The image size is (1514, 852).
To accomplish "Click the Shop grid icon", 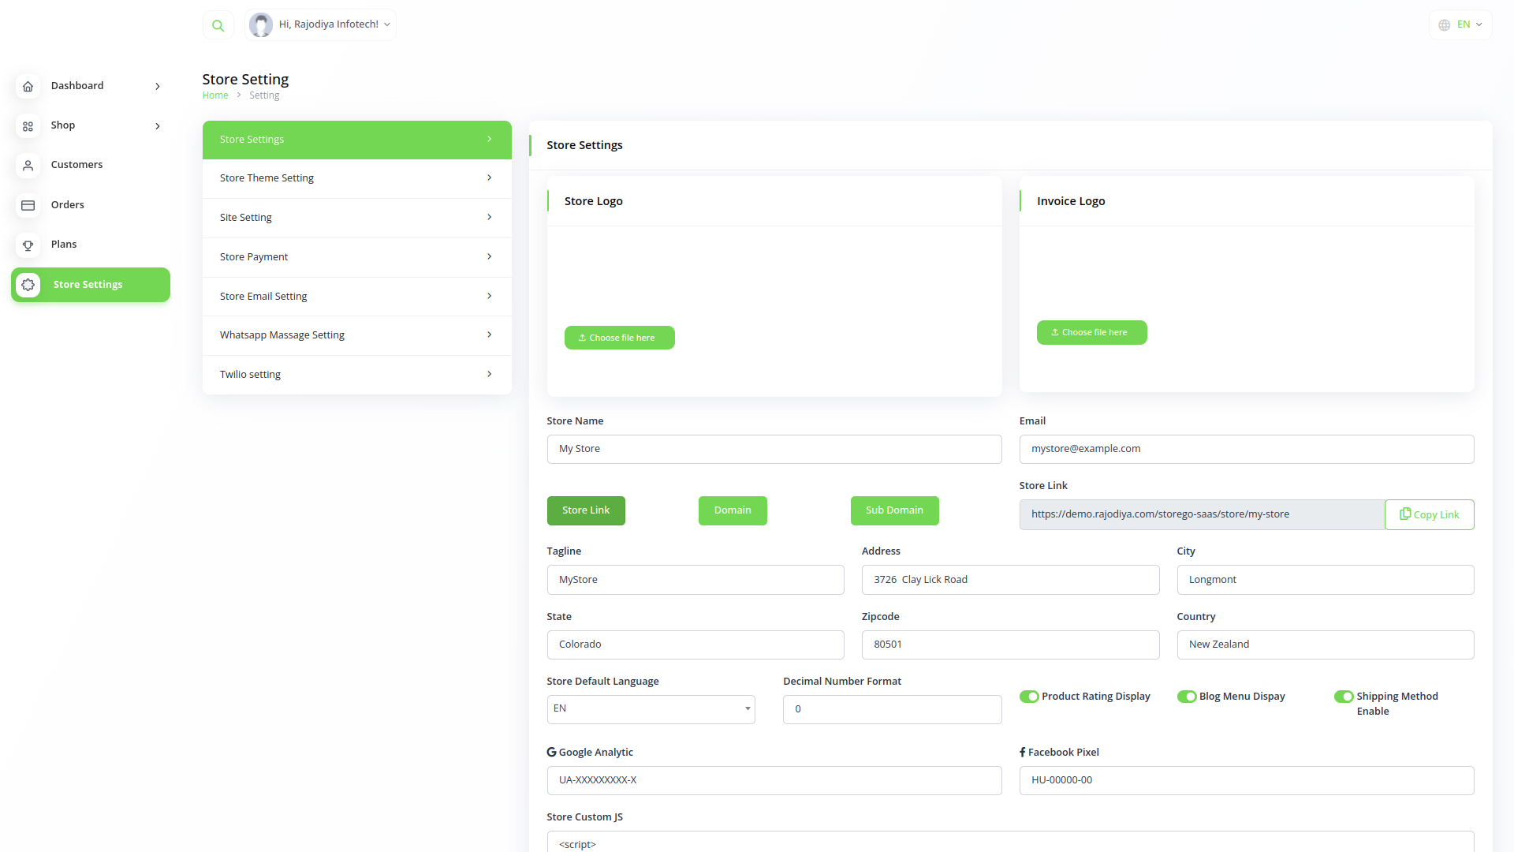I will pos(28,126).
